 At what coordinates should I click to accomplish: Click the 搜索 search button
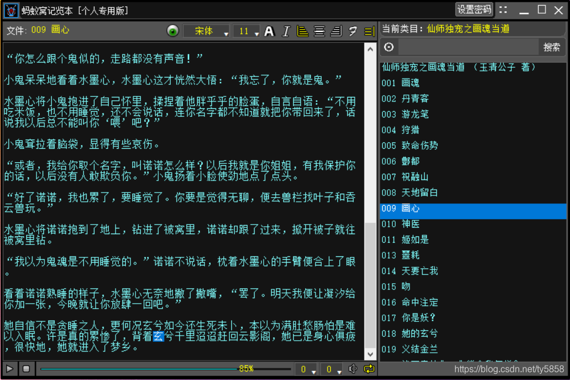click(552, 47)
